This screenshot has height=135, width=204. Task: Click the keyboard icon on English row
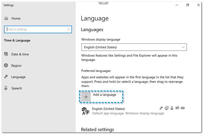pyautogui.click(x=183, y=108)
